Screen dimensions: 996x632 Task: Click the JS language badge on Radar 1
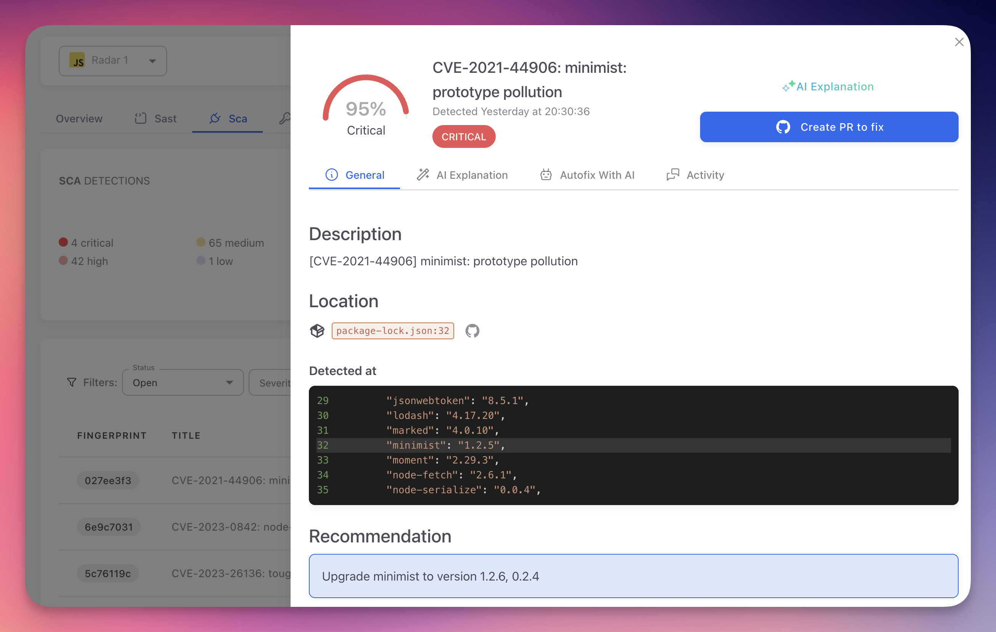77,61
